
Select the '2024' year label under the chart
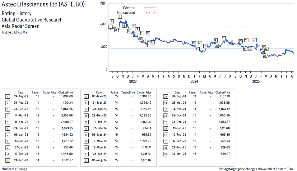[x=194, y=81]
